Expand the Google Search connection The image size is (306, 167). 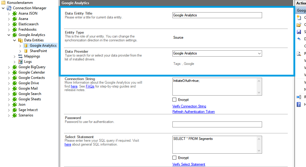click(x=9, y=94)
